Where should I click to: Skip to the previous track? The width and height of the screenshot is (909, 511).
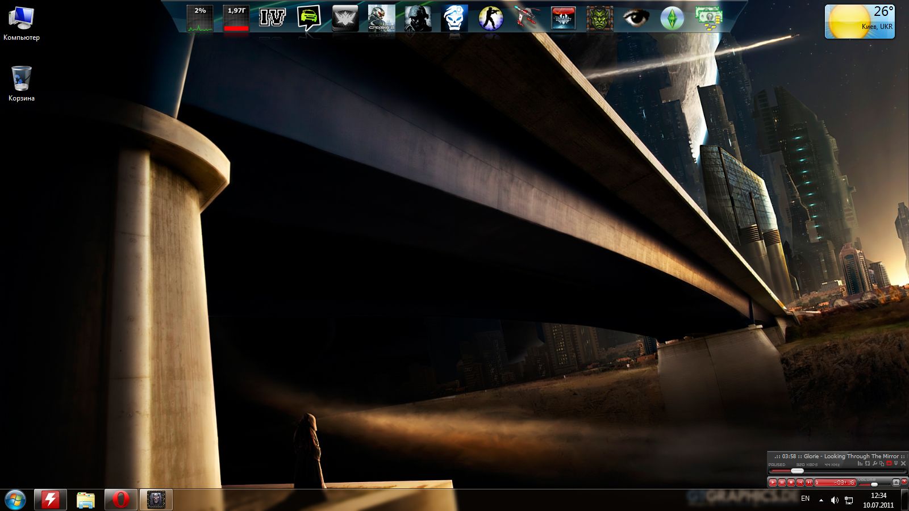[x=800, y=483]
